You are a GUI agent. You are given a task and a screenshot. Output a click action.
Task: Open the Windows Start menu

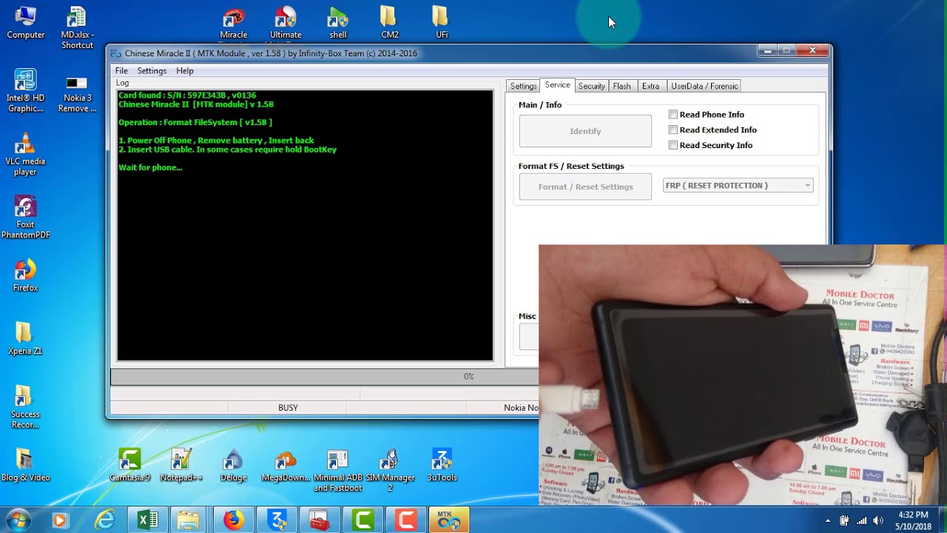[x=18, y=520]
